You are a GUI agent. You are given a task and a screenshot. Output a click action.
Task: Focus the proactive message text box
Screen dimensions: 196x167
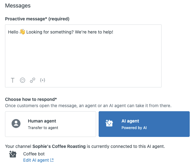83,50
